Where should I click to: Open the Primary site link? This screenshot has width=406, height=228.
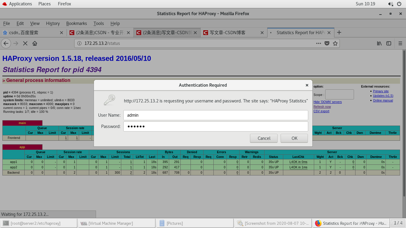tap(381, 91)
